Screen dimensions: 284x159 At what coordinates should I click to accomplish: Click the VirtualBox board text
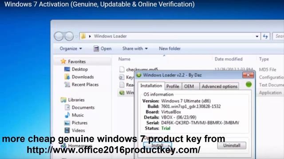pos(171,112)
